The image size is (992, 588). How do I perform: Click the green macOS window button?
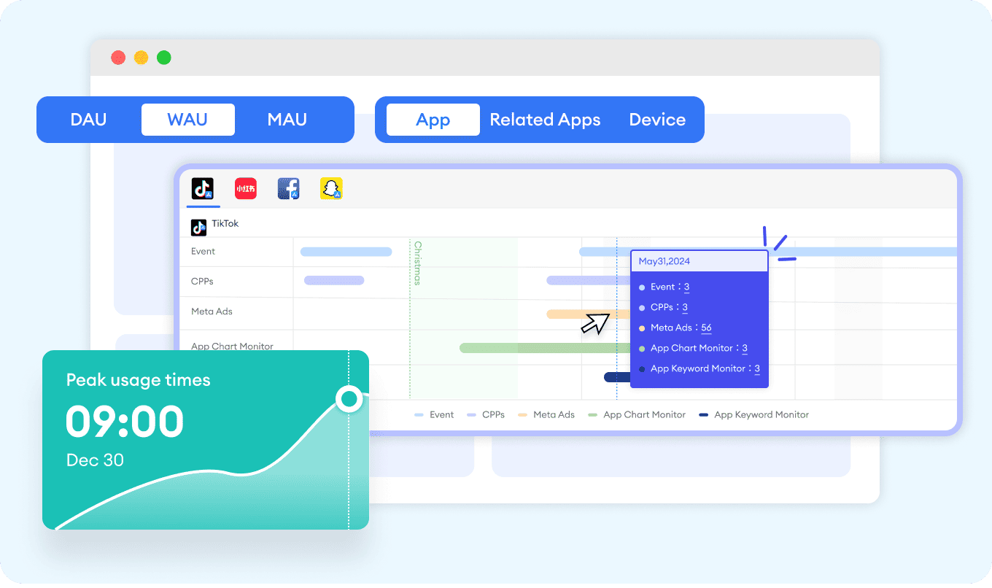164,58
